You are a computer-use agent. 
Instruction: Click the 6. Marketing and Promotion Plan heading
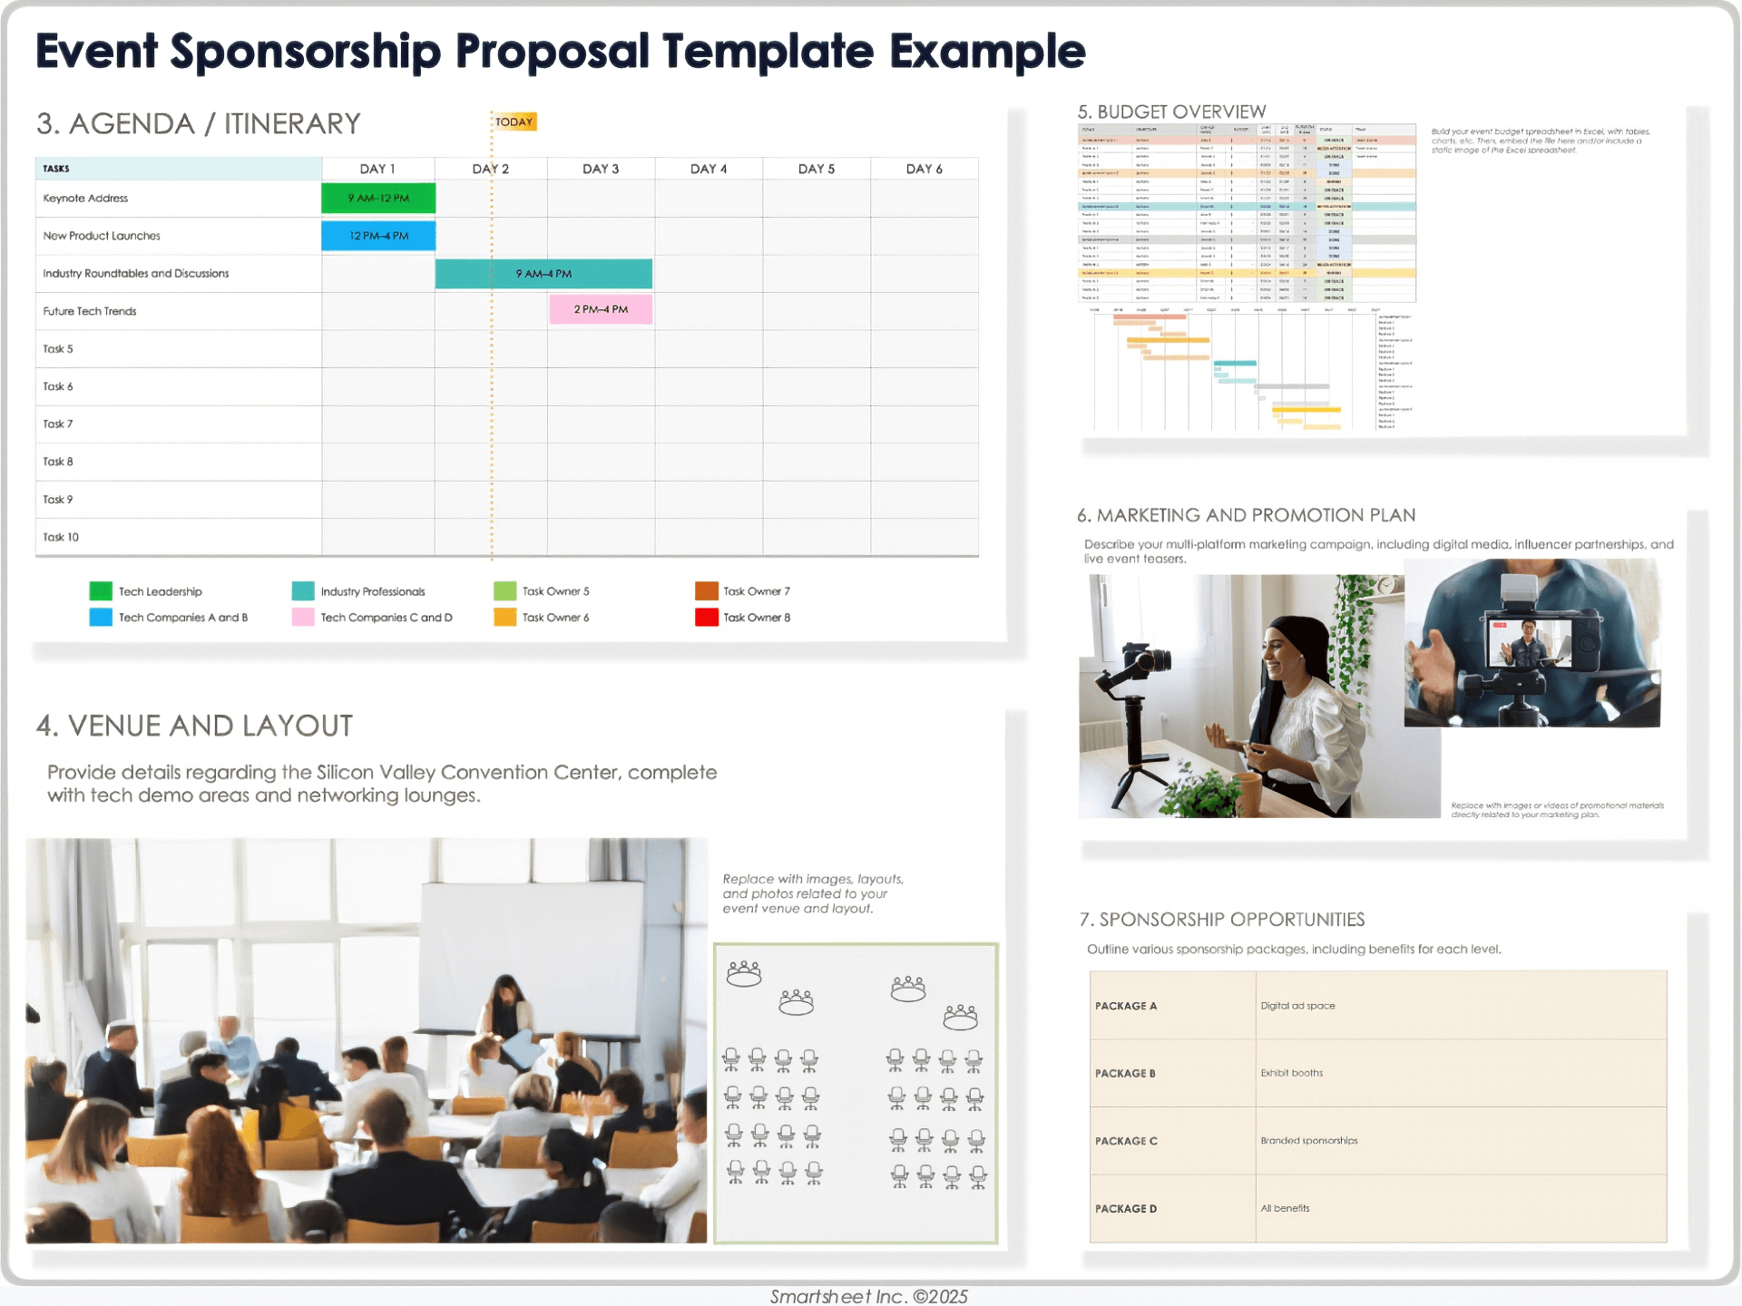click(1246, 515)
